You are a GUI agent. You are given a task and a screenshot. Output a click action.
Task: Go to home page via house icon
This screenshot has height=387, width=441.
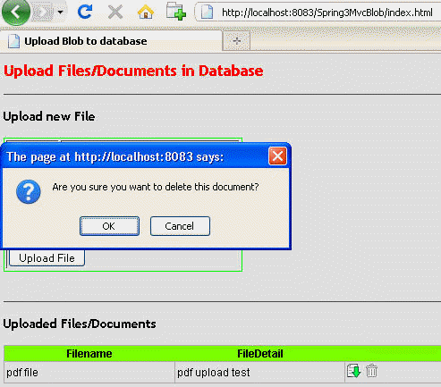(146, 13)
